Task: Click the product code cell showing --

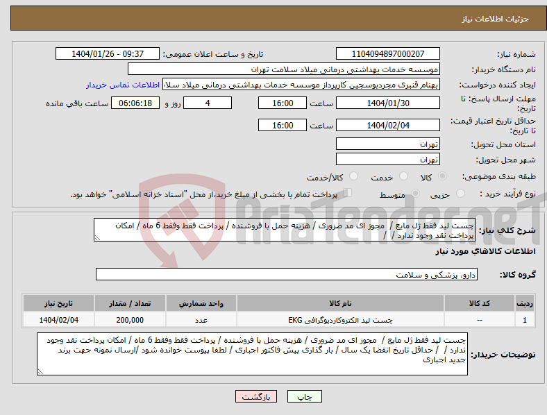Action: 480,320
